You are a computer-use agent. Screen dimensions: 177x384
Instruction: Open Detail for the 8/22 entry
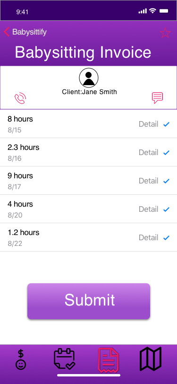coord(148,237)
